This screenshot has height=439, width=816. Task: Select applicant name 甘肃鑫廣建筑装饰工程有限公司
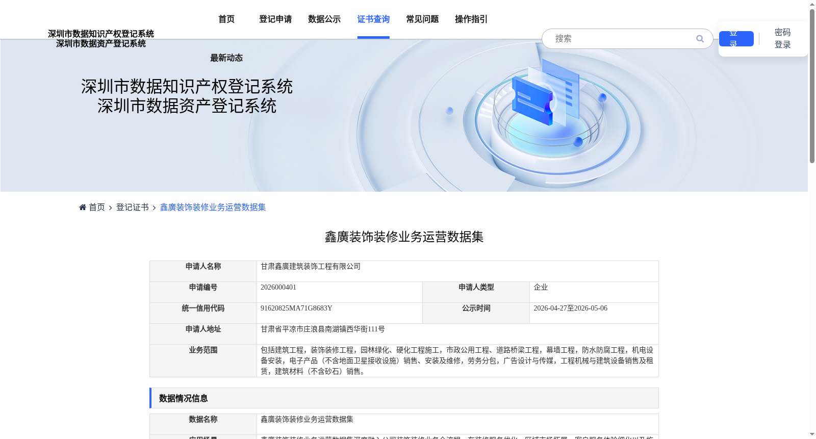(x=311, y=267)
